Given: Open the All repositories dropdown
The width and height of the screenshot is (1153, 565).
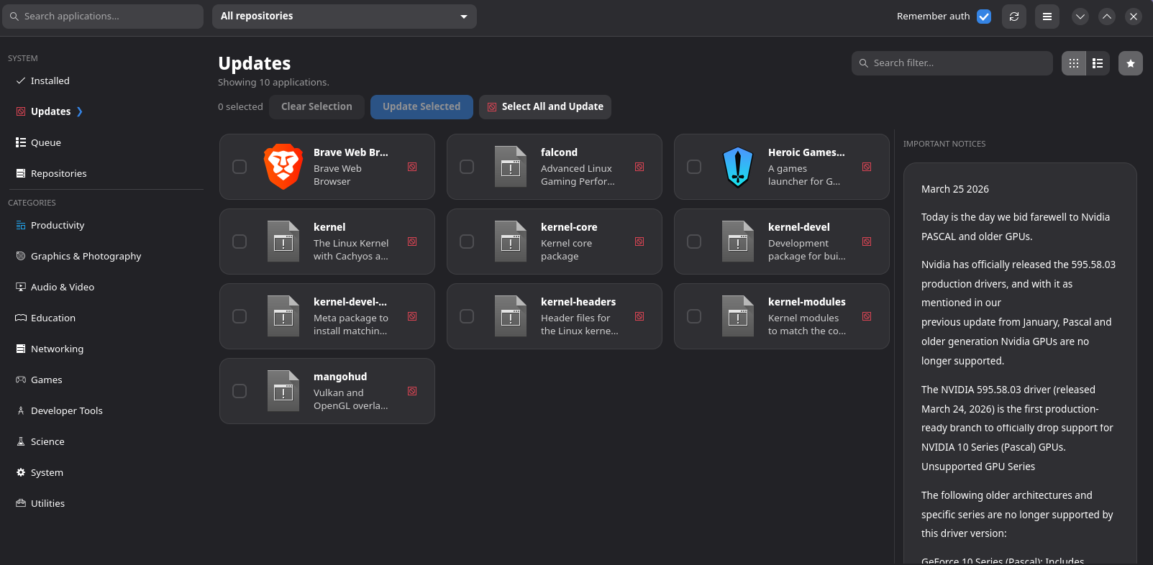Looking at the screenshot, I should (345, 17).
